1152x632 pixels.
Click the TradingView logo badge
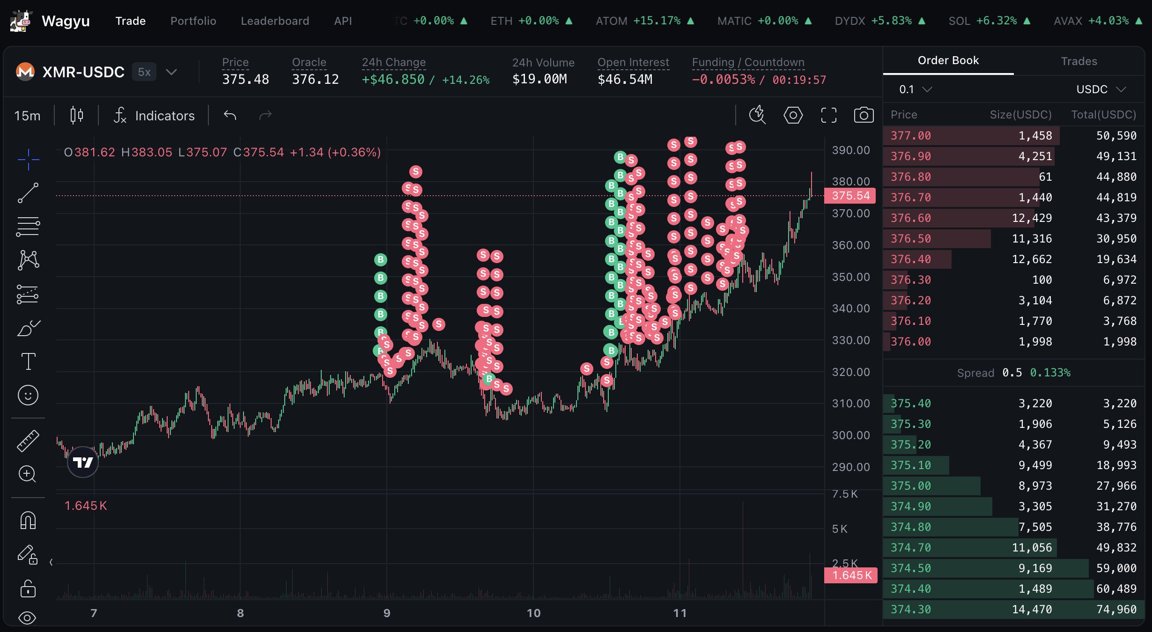83,462
